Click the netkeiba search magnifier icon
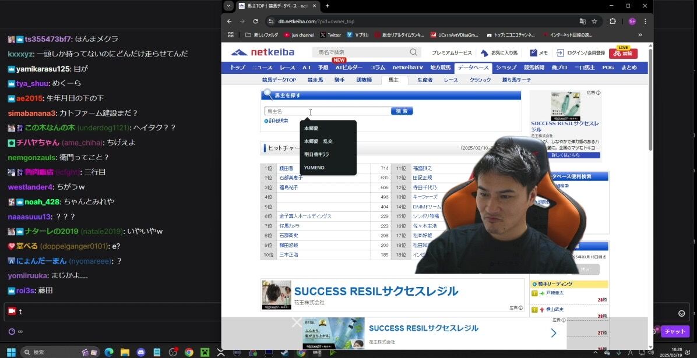Screen dimensions: 697x358 (413, 52)
